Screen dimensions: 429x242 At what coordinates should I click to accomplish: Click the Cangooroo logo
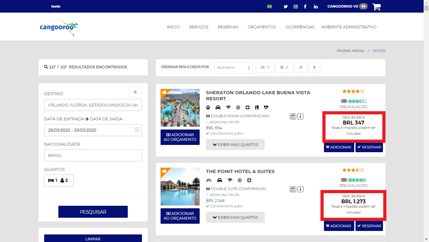(59, 27)
